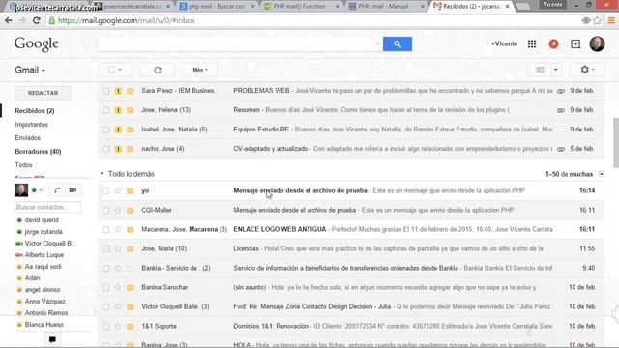Click the Buscar contactos search field
The height and width of the screenshot is (348, 619).
point(47,207)
